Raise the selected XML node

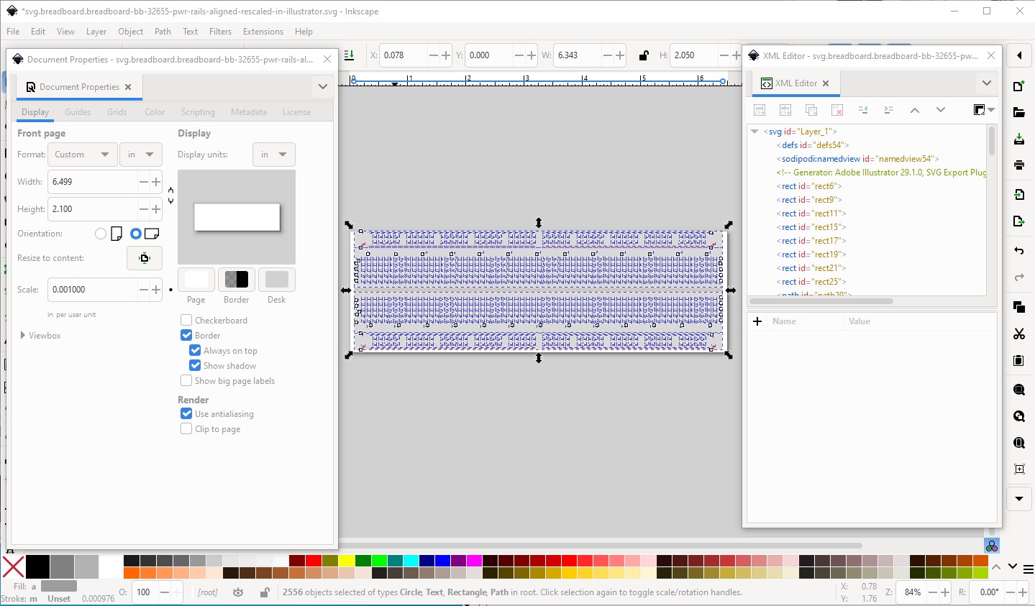[915, 110]
